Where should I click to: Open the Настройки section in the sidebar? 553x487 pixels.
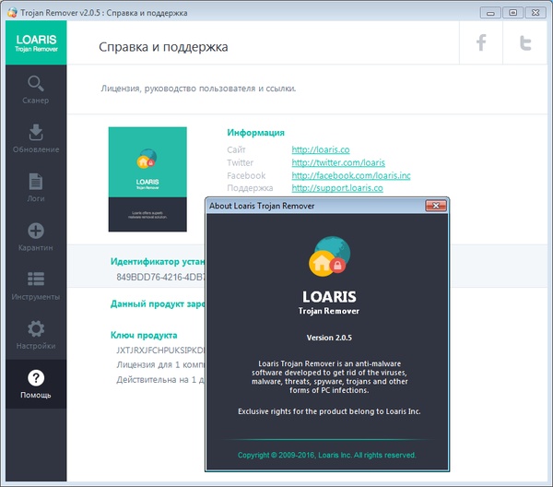36,335
